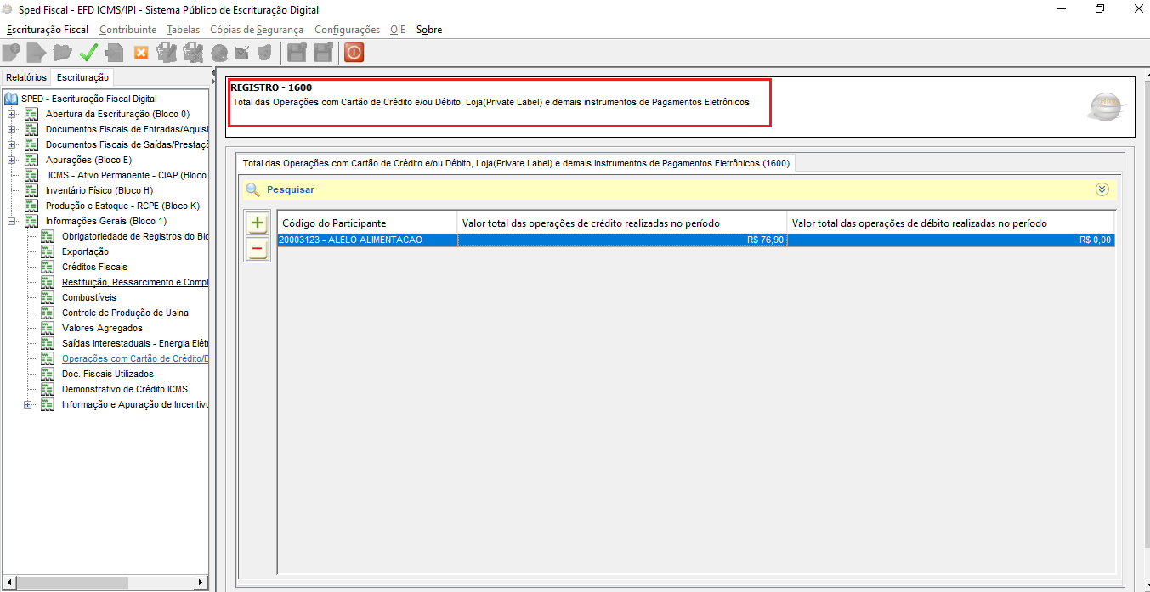Open Restituição, Ressarcimento link in tree
1150x592 pixels.
pyautogui.click(x=134, y=282)
